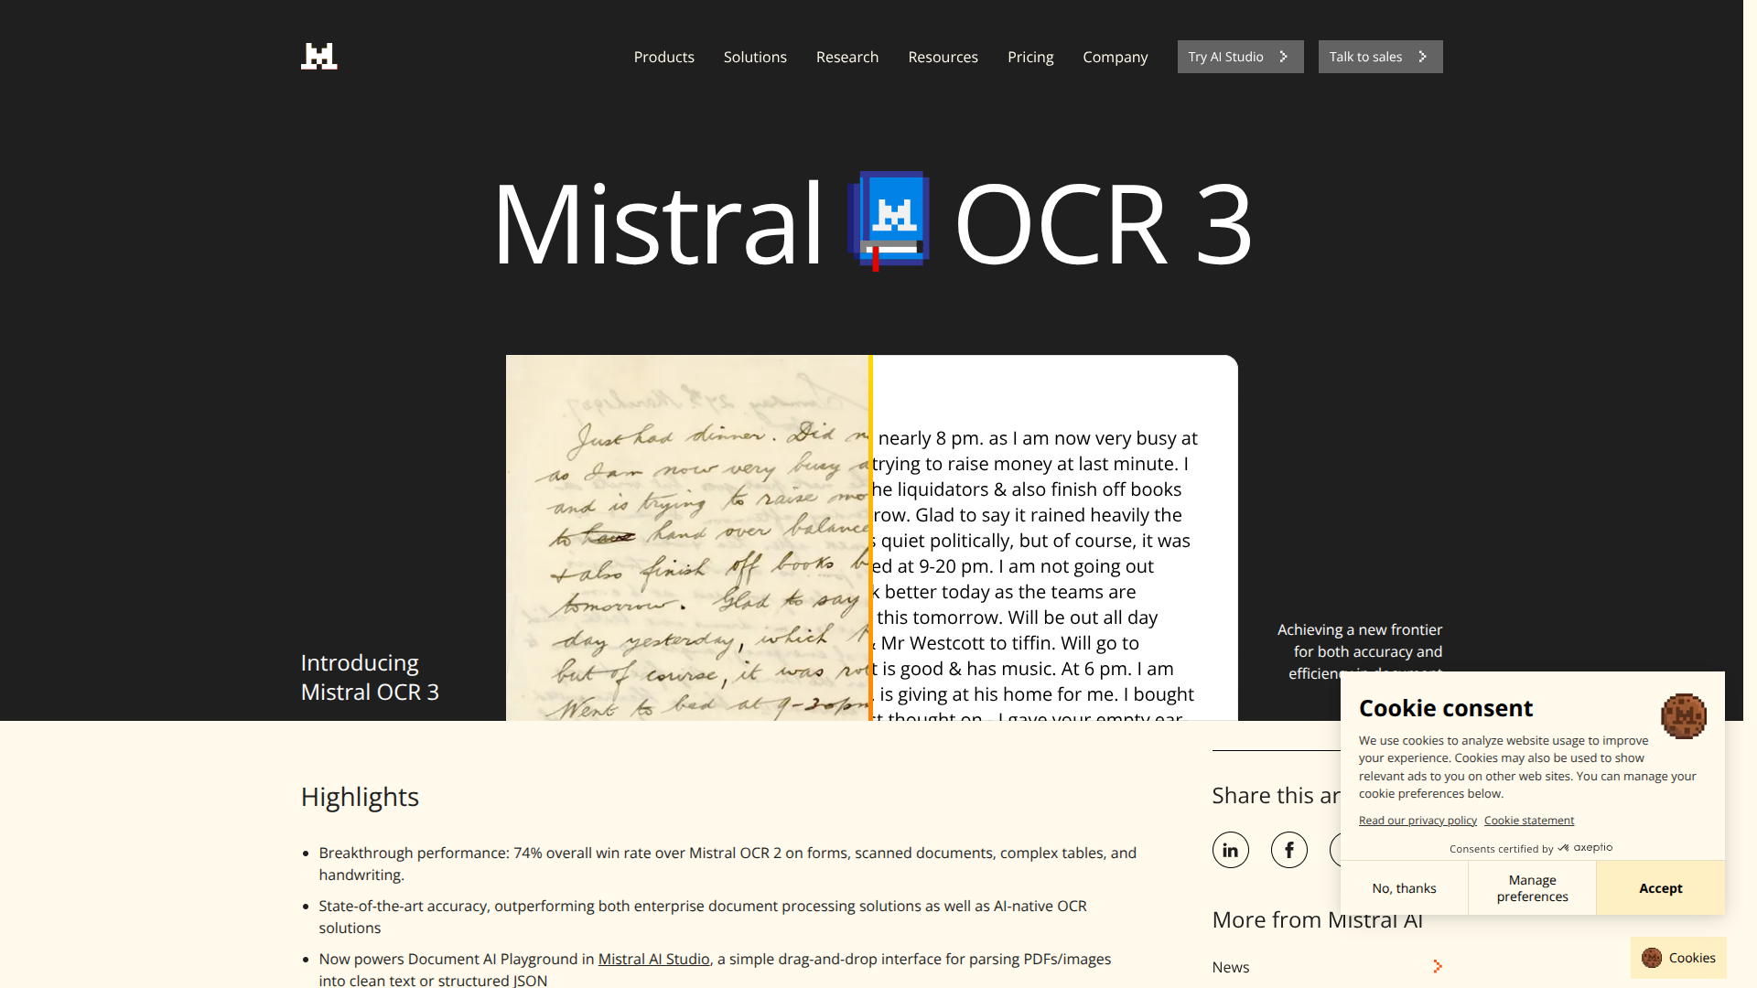Open the Products dropdown
The height and width of the screenshot is (988, 1757).
(x=663, y=57)
